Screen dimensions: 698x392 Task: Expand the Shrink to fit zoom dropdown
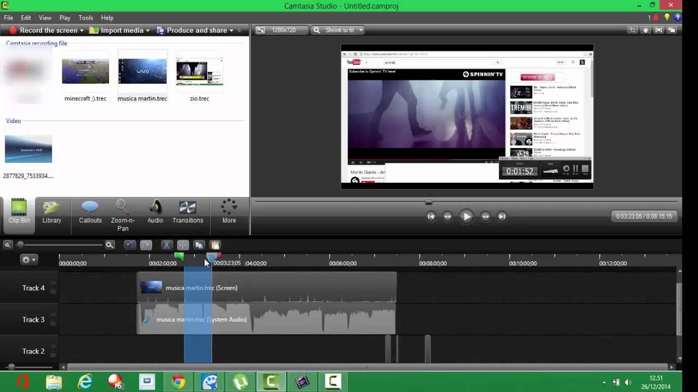click(360, 30)
